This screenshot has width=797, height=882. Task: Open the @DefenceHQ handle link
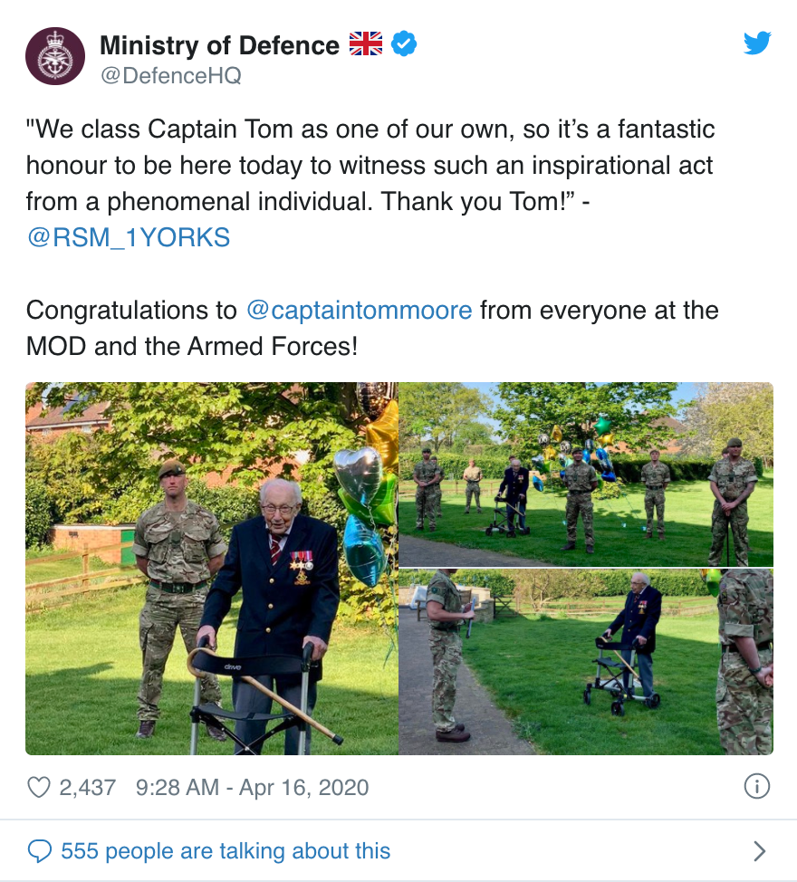[x=170, y=75]
